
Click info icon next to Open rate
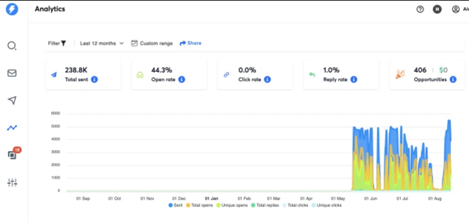click(182, 80)
